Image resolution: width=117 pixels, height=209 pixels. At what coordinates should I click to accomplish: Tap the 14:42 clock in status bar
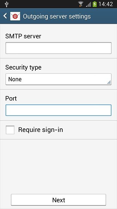pos(106,4)
